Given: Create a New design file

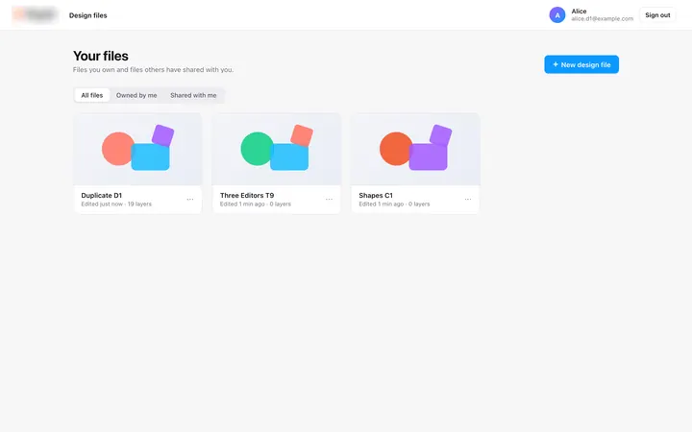Looking at the screenshot, I should tap(581, 64).
